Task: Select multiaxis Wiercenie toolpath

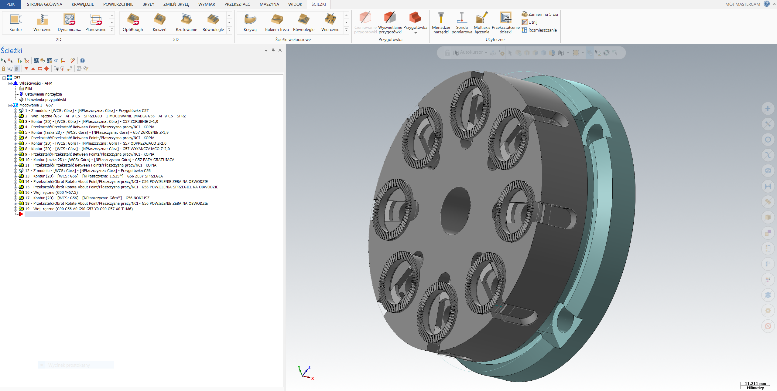Action: 330,22
